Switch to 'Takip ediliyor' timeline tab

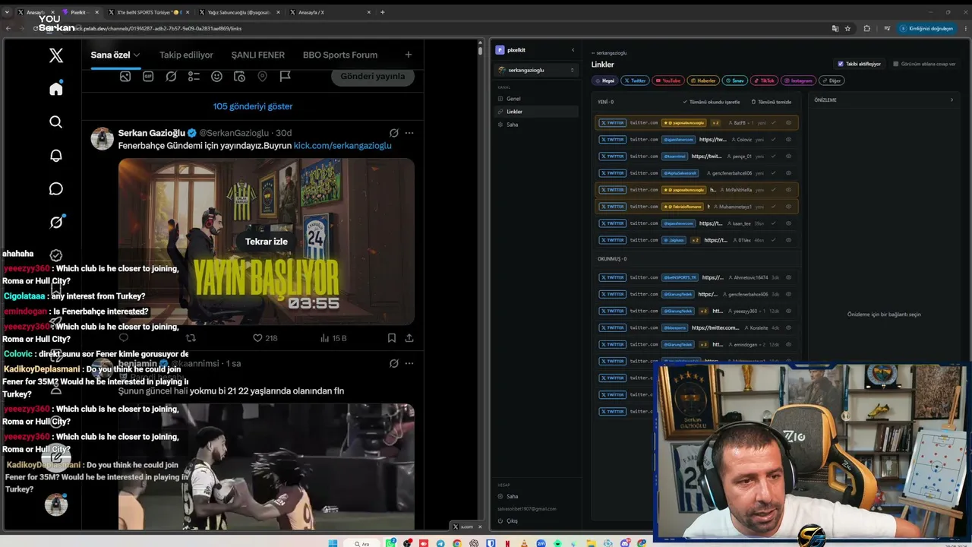(x=186, y=55)
